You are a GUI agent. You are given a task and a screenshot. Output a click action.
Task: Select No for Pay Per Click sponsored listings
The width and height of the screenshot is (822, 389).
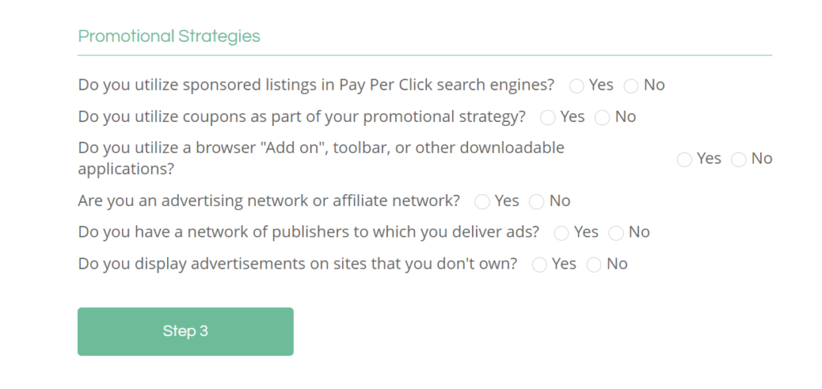tap(631, 86)
